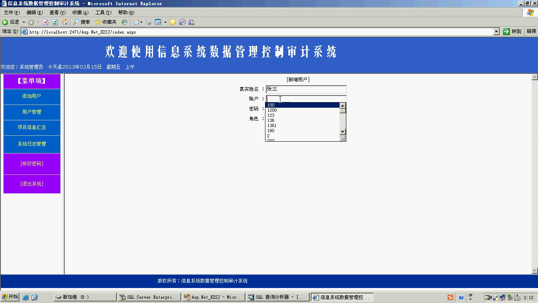Image resolution: width=538 pixels, height=303 pixels.
Task: Click the last toolbar icon with magnifier
Action: 192,22
